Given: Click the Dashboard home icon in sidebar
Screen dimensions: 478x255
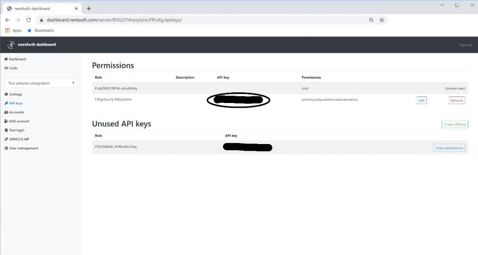Looking at the screenshot, I should tap(6, 59).
